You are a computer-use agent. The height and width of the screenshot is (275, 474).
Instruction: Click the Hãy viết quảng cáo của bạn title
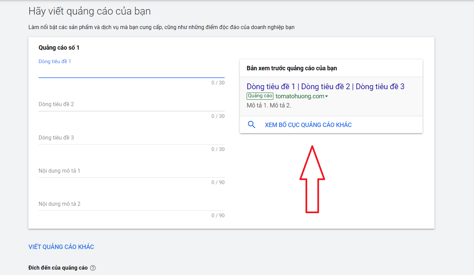pyautogui.click(x=90, y=11)
